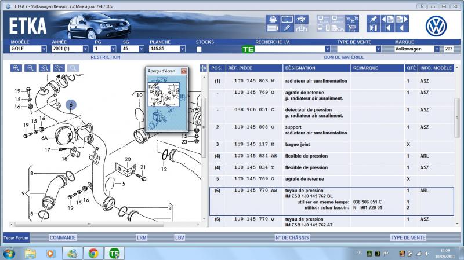Zoom out of the diagram

30,68
